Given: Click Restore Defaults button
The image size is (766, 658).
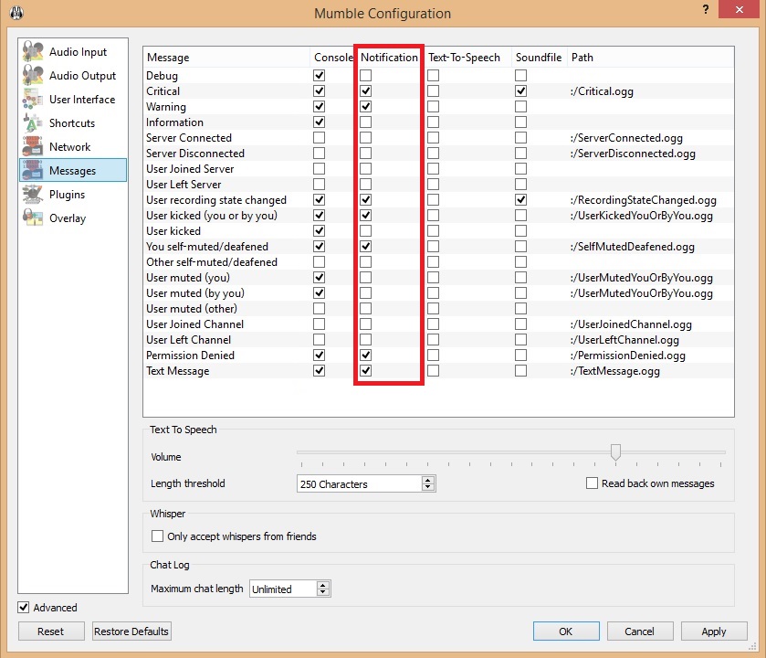Looking at the screenshot, I should point(131,631).
